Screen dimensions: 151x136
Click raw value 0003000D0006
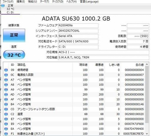134,94
